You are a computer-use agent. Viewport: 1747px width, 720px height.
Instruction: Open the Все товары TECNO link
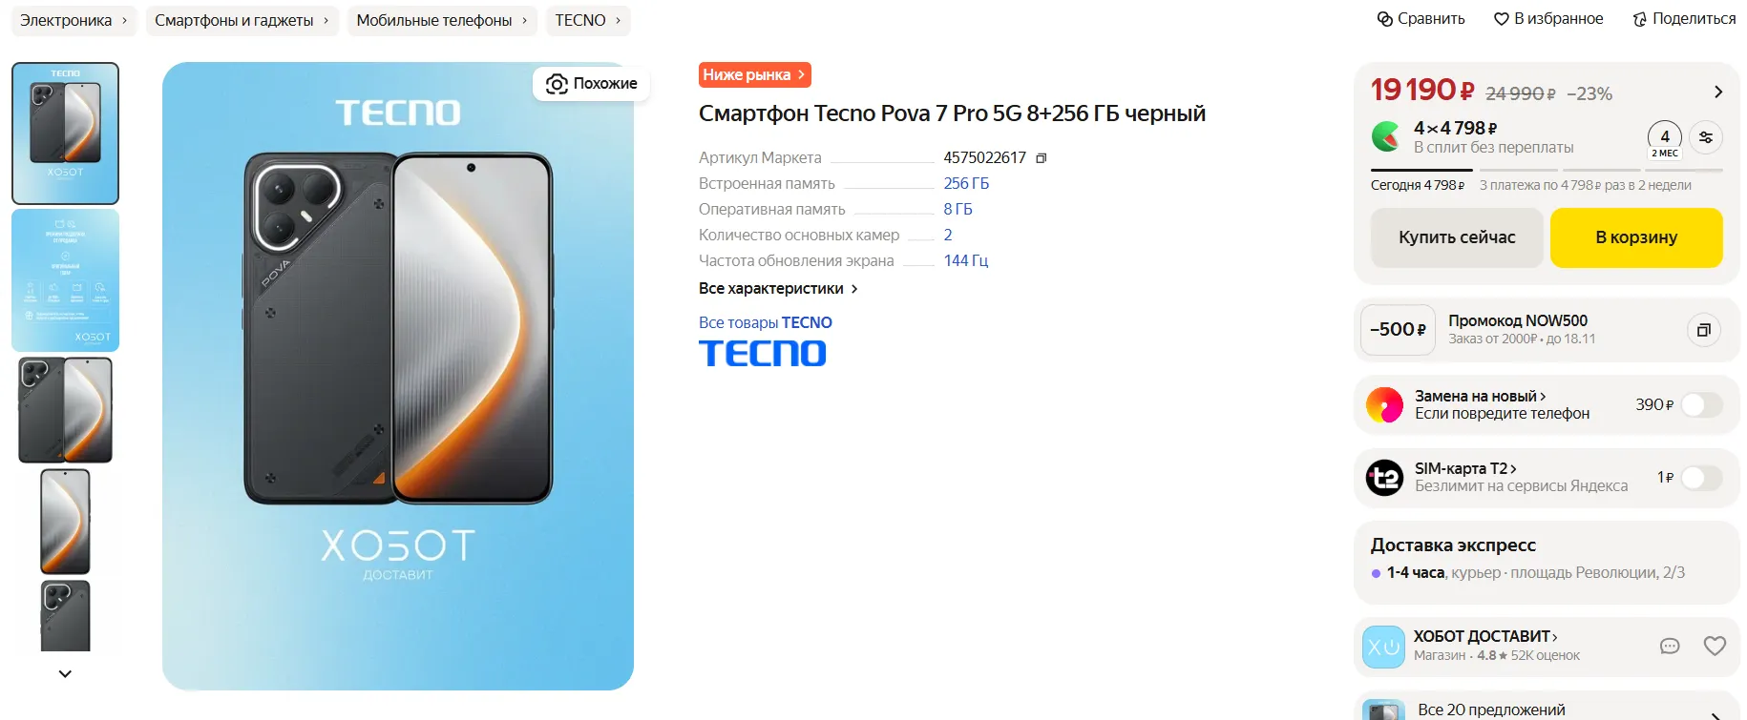point(766,322)
